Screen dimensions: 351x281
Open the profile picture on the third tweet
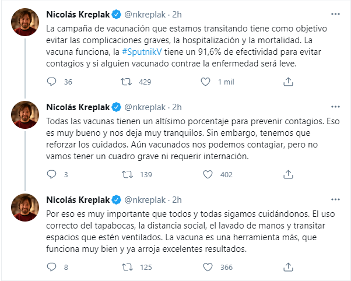25,208
